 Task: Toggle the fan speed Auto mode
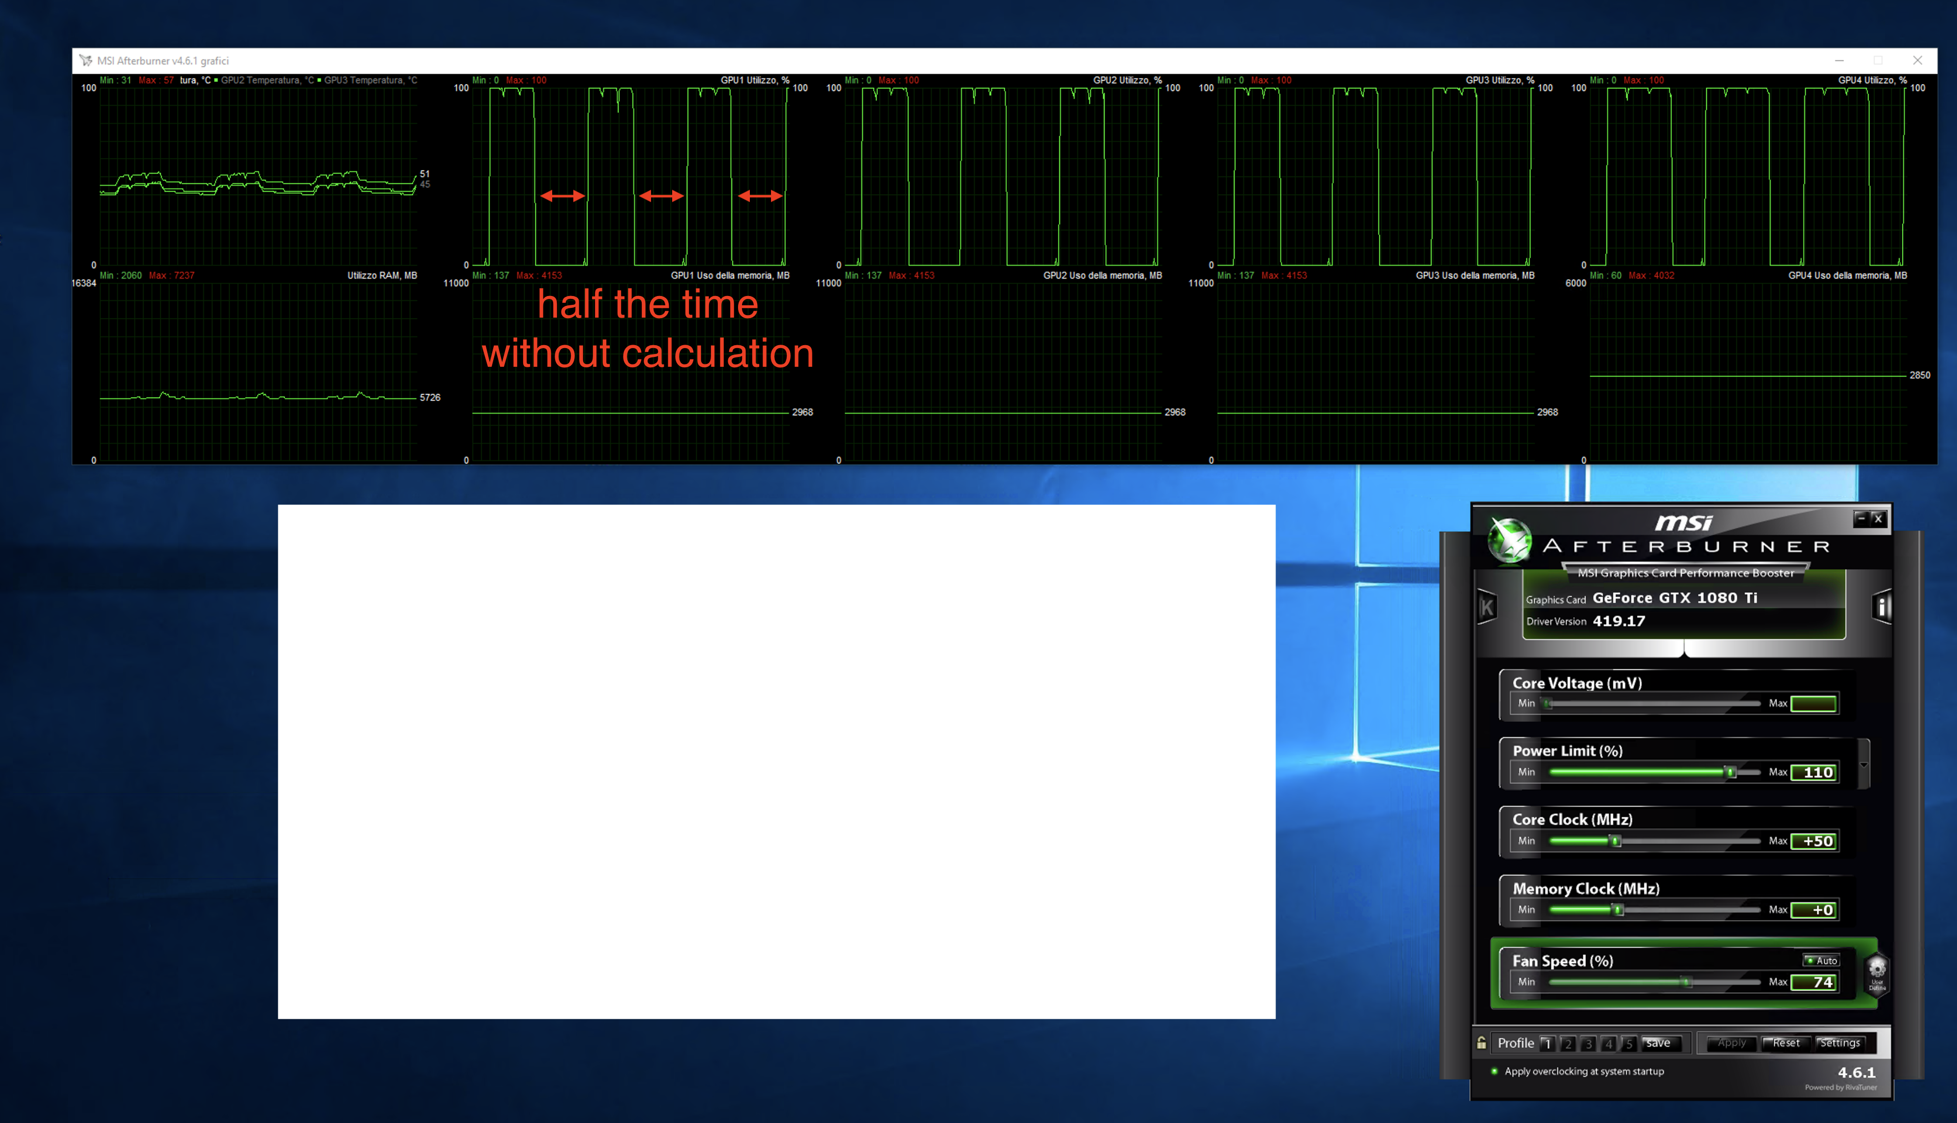coord(1821,960)
